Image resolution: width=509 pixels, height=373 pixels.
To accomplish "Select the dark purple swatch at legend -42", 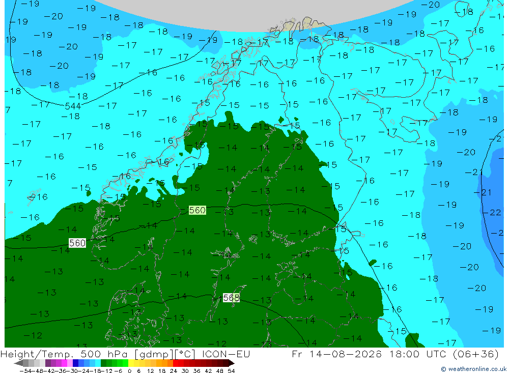I will tap(48, 363).
